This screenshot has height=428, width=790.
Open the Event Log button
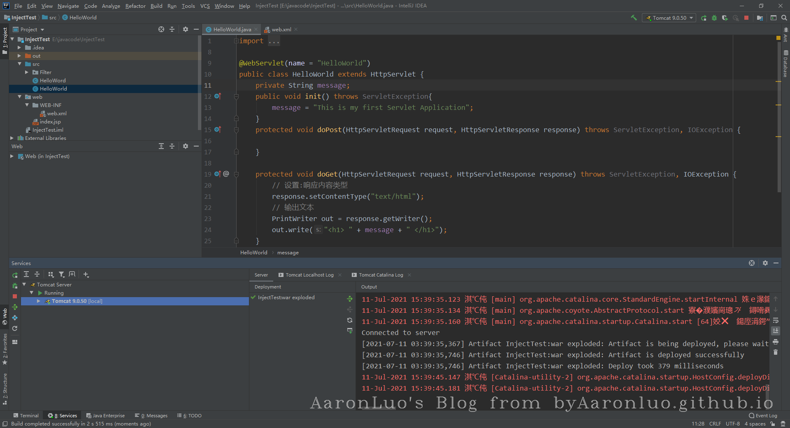pos(763,416)
